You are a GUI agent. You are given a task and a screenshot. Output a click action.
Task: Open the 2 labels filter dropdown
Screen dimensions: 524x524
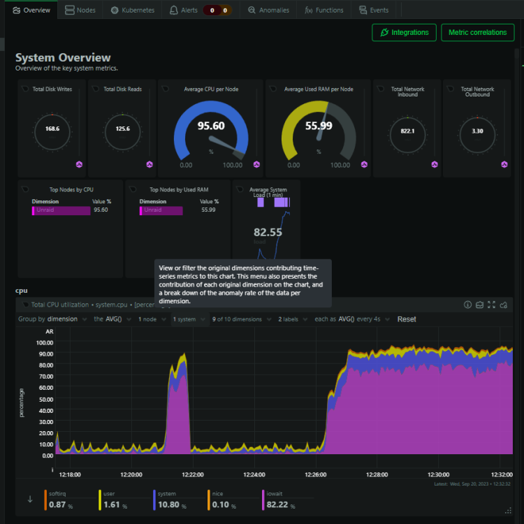[293, 319]
